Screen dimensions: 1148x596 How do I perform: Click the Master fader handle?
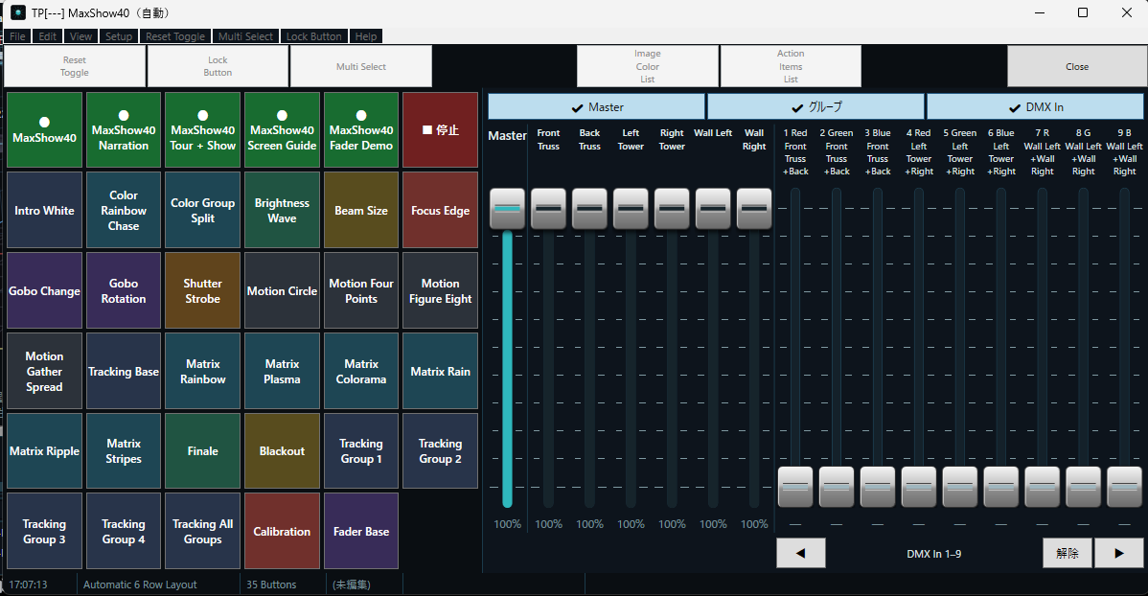point(507,208)
